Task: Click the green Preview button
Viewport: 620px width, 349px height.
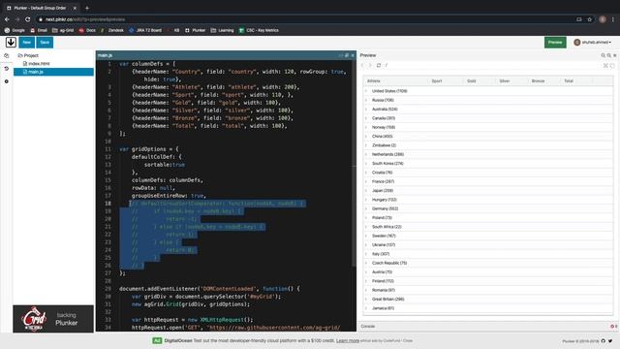Action: (x=555, y=42)
